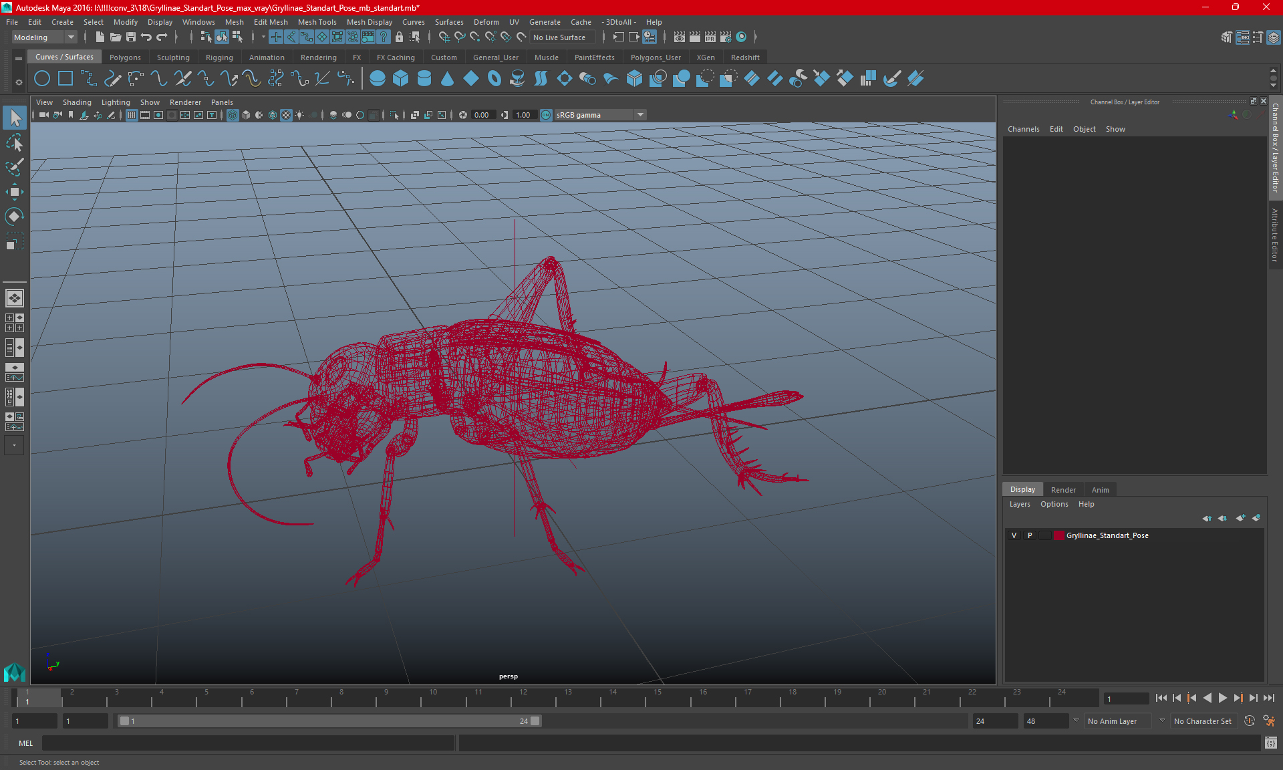Open the Windows menu
This screenshot has width=1283, height=770.
198,22
